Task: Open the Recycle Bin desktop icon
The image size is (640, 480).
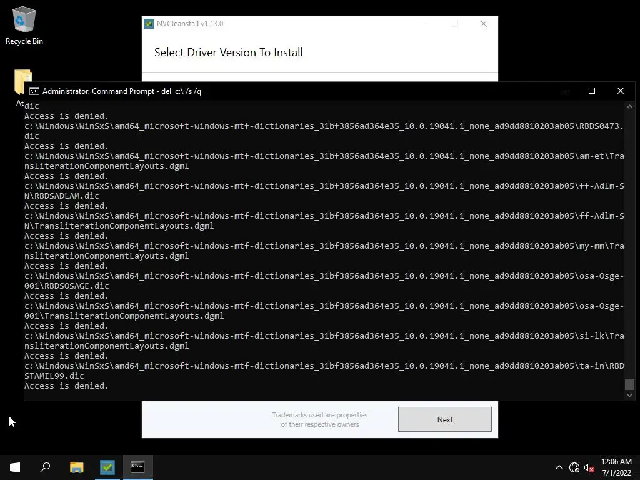Action: (x=24, y=25)
